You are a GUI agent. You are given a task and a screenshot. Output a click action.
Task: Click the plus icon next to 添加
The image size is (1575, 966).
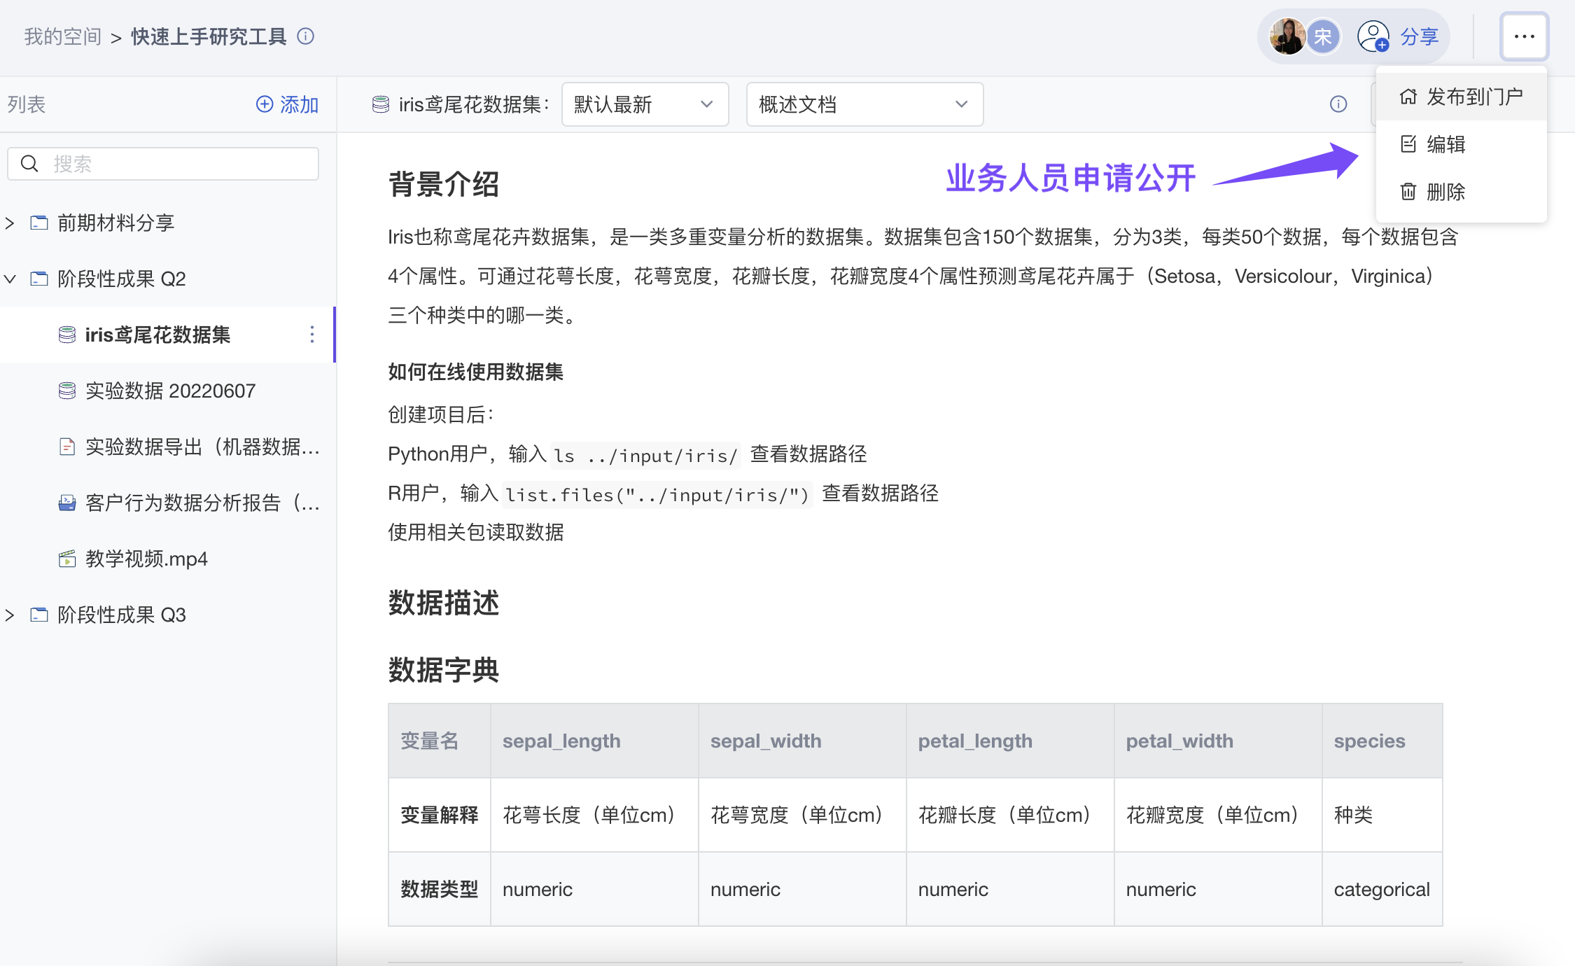265,104
